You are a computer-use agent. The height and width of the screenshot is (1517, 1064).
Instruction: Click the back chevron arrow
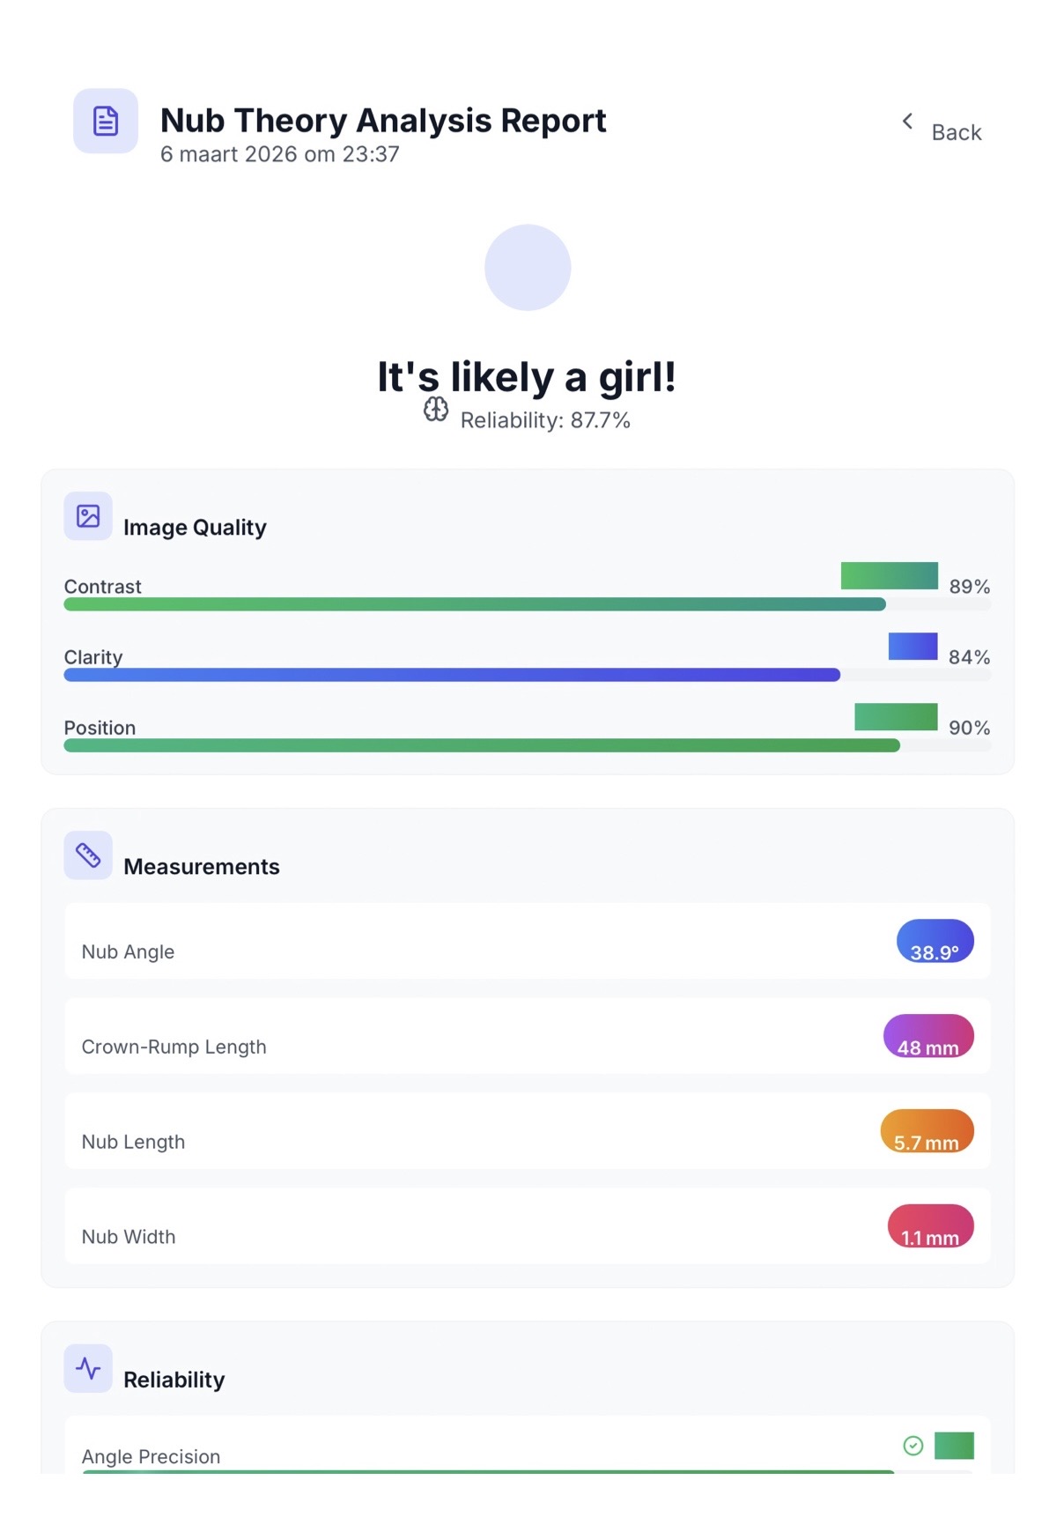[x=907, y=122]
